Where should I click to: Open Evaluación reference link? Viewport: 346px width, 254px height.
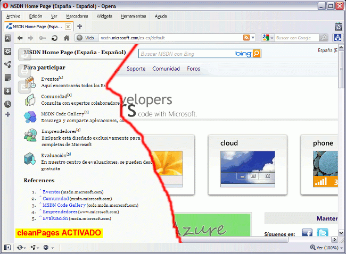point(55,218)
